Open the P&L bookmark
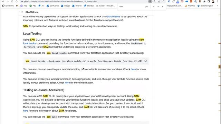The height and width of the screenshot is (124, 221). [x=33, y=6]
